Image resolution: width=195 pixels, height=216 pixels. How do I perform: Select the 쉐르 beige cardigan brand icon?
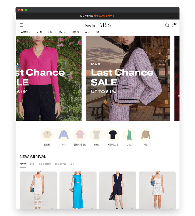(x=146, y=135)
